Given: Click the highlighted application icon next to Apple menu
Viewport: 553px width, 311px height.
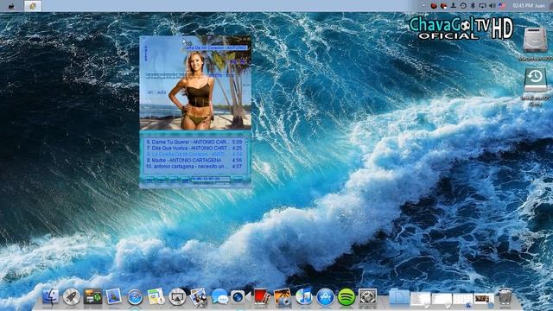Looking at the screenshot, I should pos(33,6).
